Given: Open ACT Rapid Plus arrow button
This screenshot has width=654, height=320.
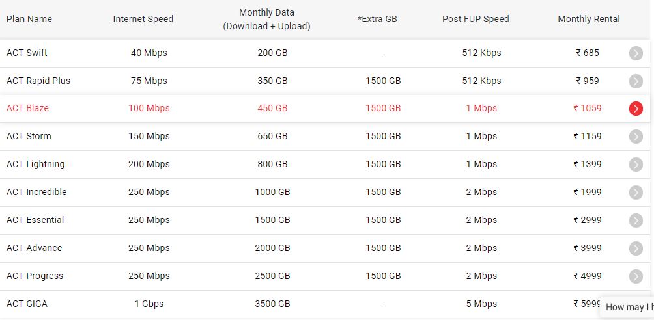Looking at the screenshot, I should [636, 81].
